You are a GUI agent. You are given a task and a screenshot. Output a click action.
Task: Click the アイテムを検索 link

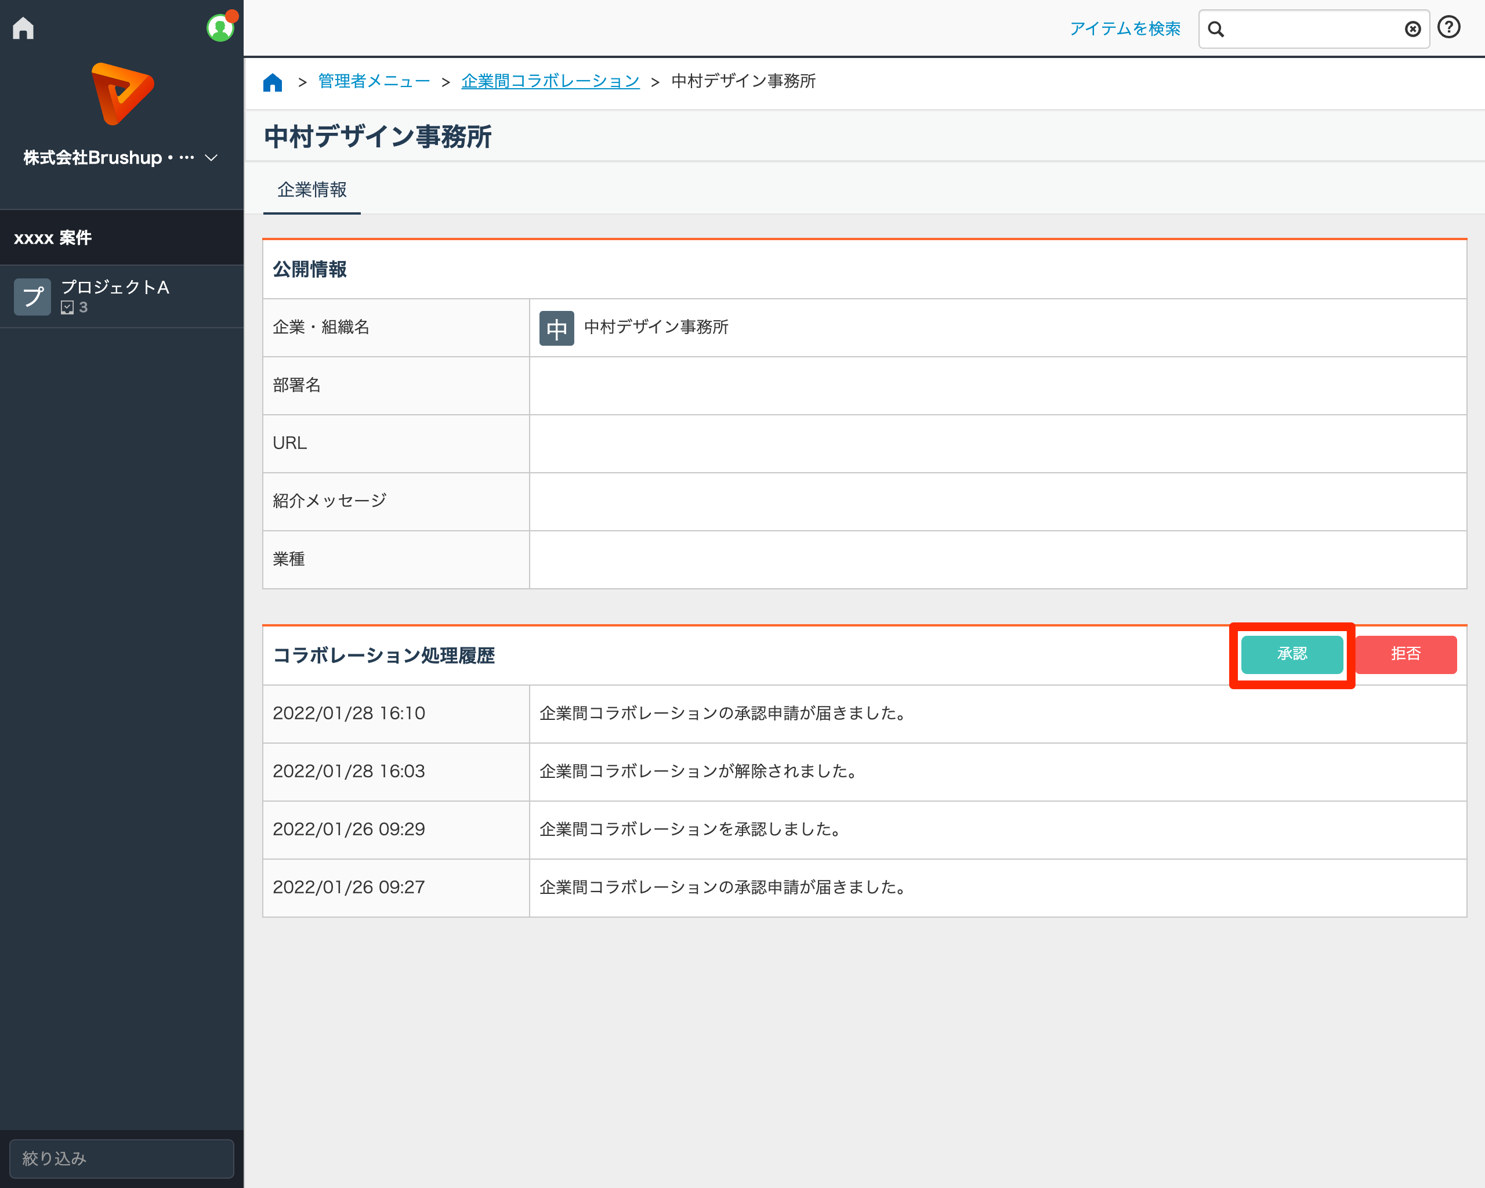tap(1125, 29)
